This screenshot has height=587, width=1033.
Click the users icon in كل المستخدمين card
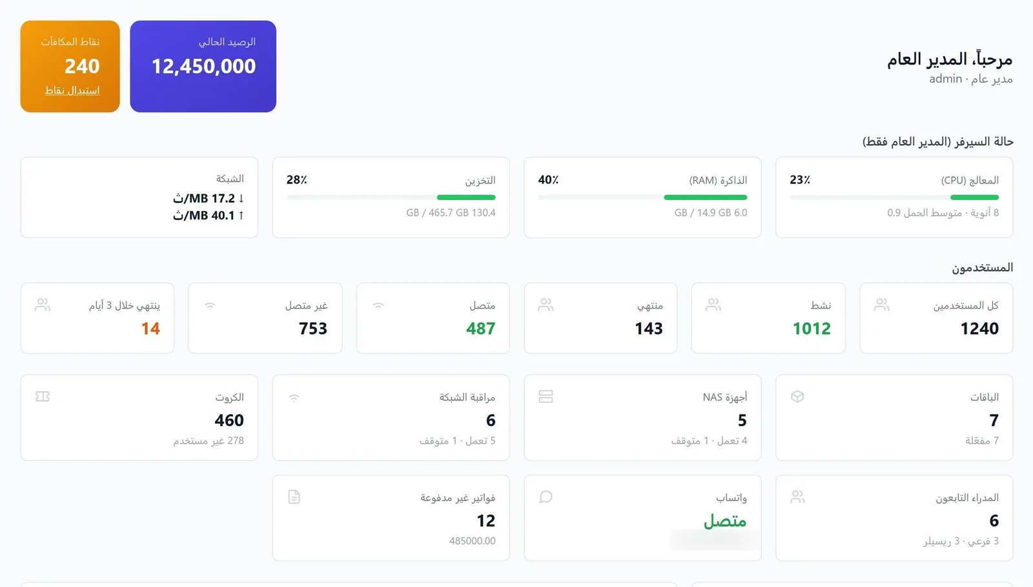pos(881,304)
